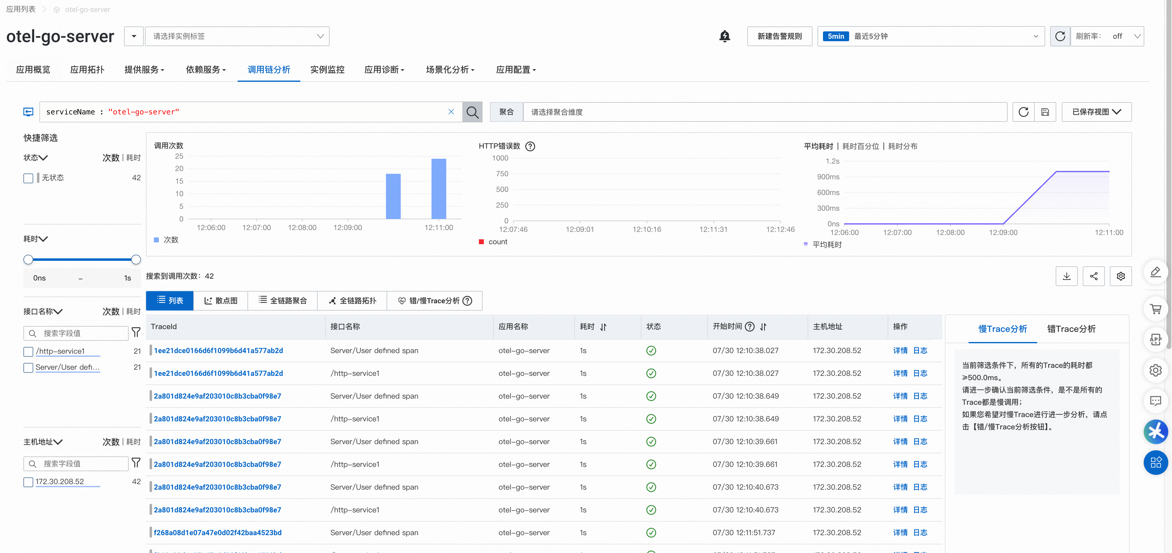This screenshot has height=553, width=1172.
Task: Collapse the 状态 filter section
Action: [35, 158]
